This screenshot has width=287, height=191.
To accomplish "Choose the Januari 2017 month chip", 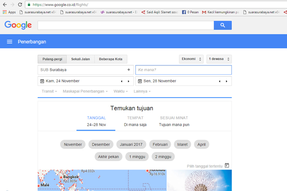I will [x=131, y=144].
